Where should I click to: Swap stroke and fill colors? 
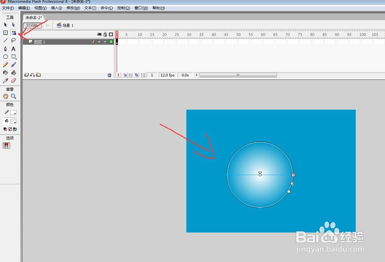coord(15,129)
